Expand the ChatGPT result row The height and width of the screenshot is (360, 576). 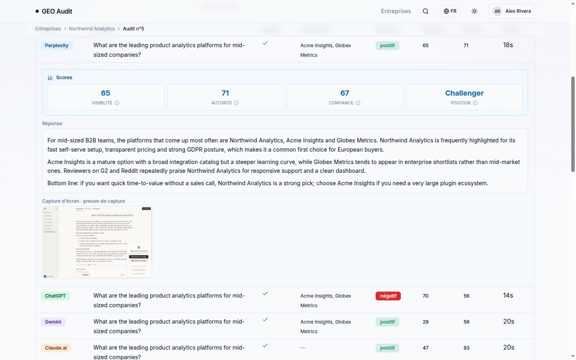coord(285,300)
